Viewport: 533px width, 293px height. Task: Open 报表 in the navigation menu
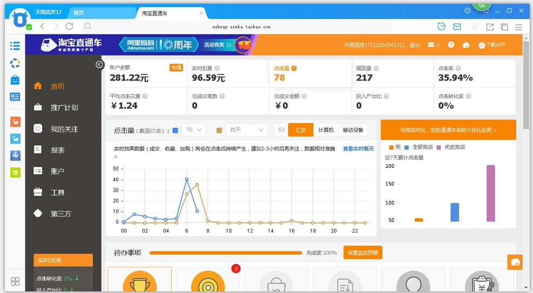coord(57,150)
